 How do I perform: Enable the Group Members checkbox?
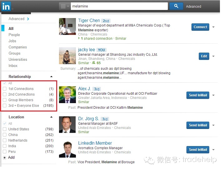pos(5,100)
